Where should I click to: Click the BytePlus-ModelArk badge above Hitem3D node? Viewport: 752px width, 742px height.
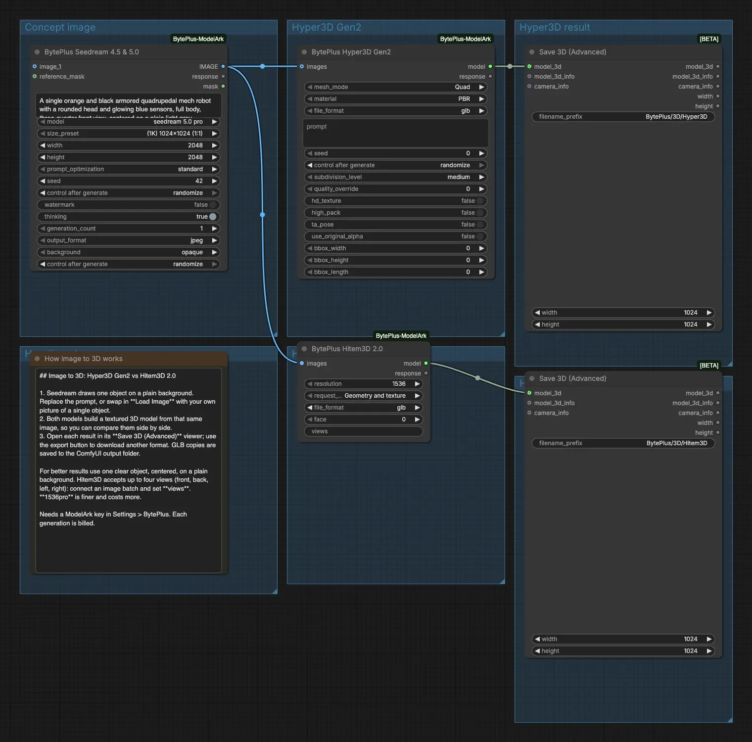click(401, 336)
